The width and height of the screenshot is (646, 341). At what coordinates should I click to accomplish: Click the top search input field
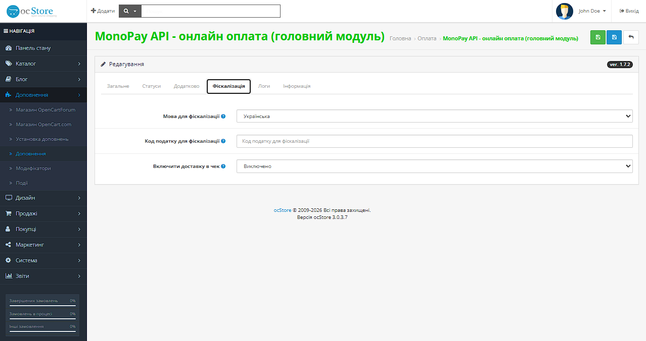click(x=211, y=11)
